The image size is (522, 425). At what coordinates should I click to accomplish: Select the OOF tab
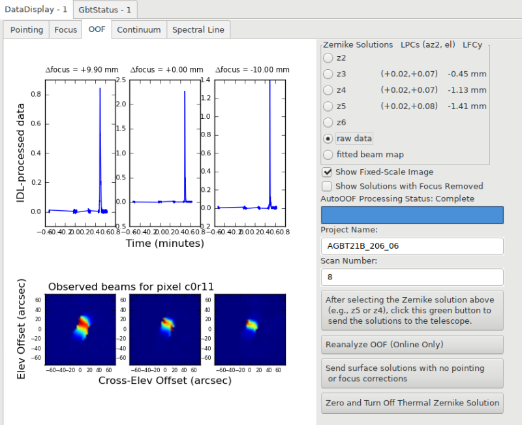97,29
